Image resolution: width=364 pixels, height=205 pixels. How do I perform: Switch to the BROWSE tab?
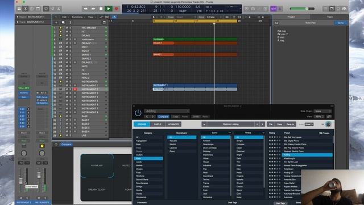(x=142, y=124)
